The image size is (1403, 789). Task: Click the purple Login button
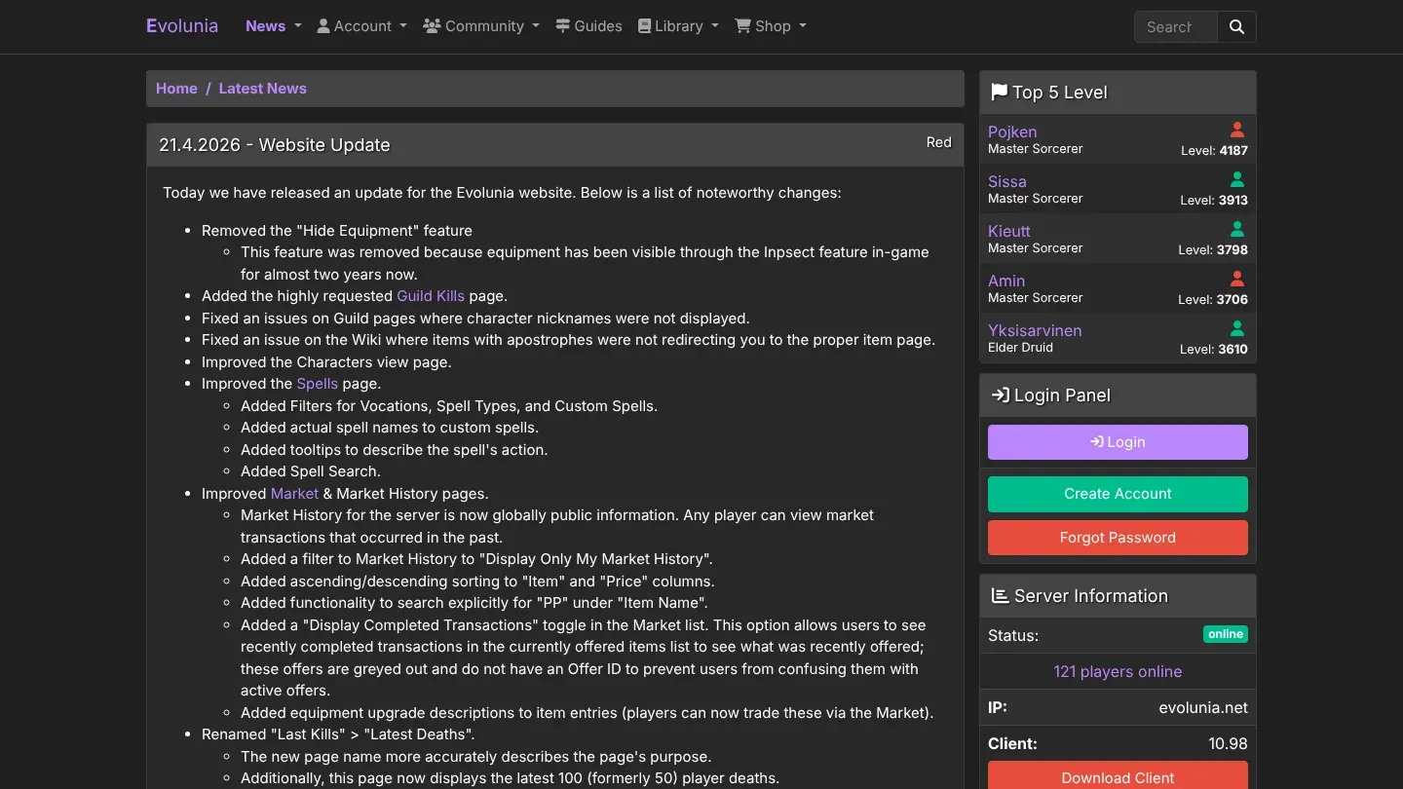coord(1118,442)
